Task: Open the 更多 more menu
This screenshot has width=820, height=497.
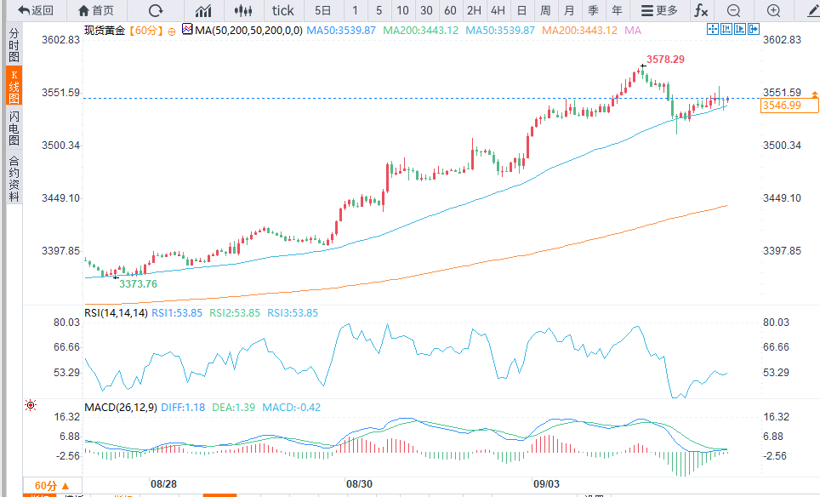Action: click(659, 10)
